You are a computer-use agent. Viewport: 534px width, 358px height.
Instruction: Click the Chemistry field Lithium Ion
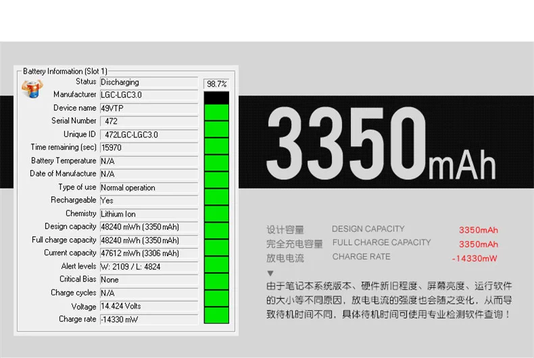tap(149, 214)
